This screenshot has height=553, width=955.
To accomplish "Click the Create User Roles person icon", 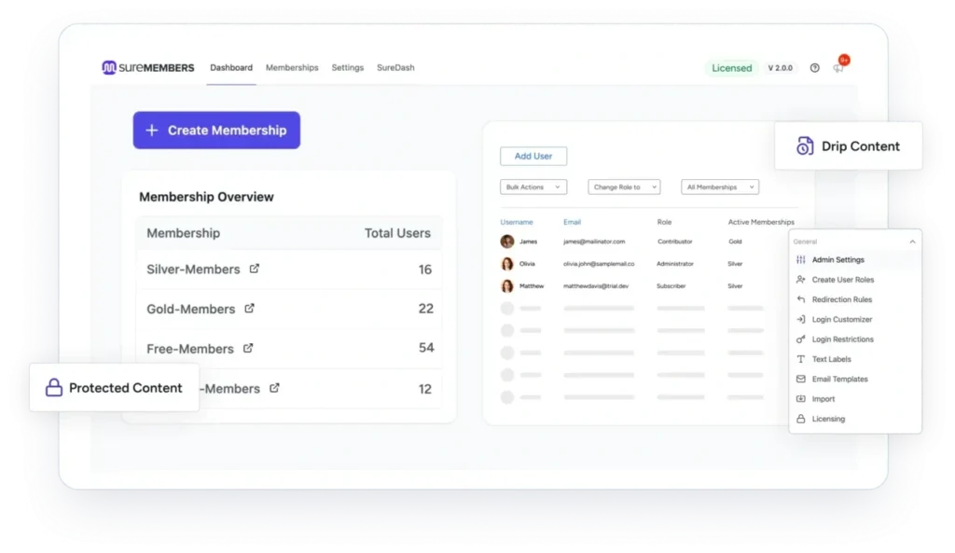I will pyautogui.click(x=801, y=280).
